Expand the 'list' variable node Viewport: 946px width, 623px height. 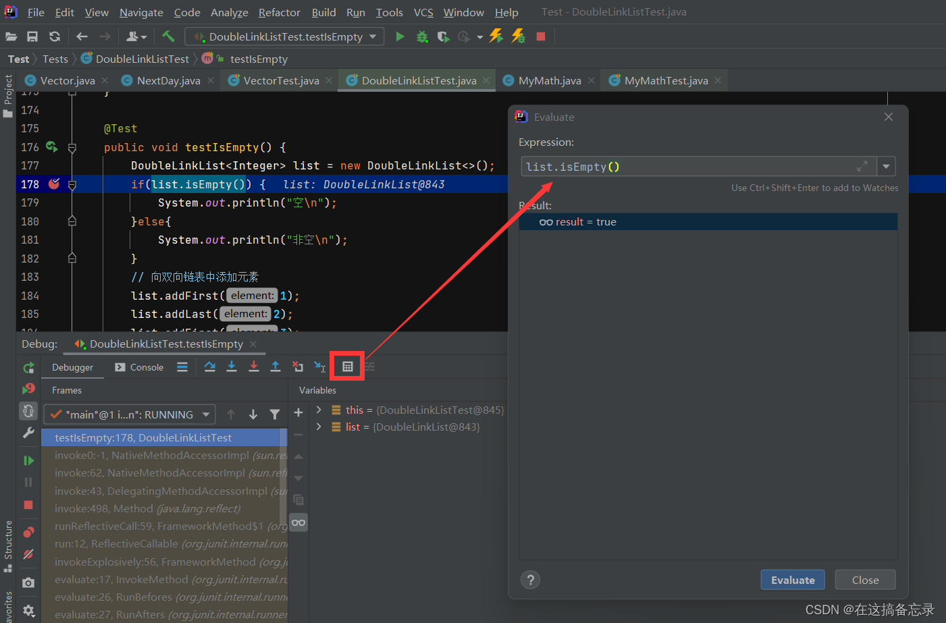point(319,427)
